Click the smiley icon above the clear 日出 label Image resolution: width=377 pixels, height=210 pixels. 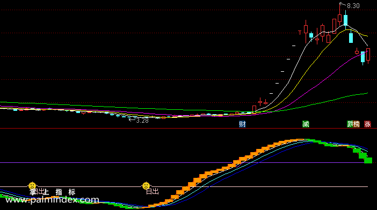click(x=146, y=186)
